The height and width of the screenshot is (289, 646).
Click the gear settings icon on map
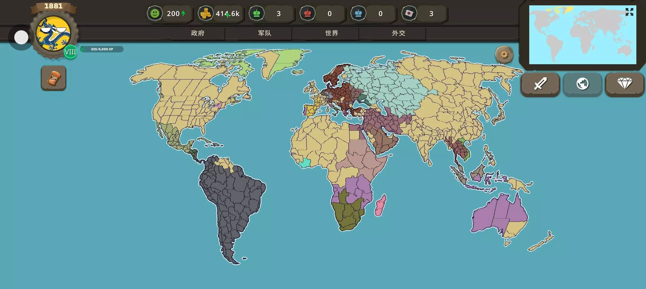pos(504,55)
